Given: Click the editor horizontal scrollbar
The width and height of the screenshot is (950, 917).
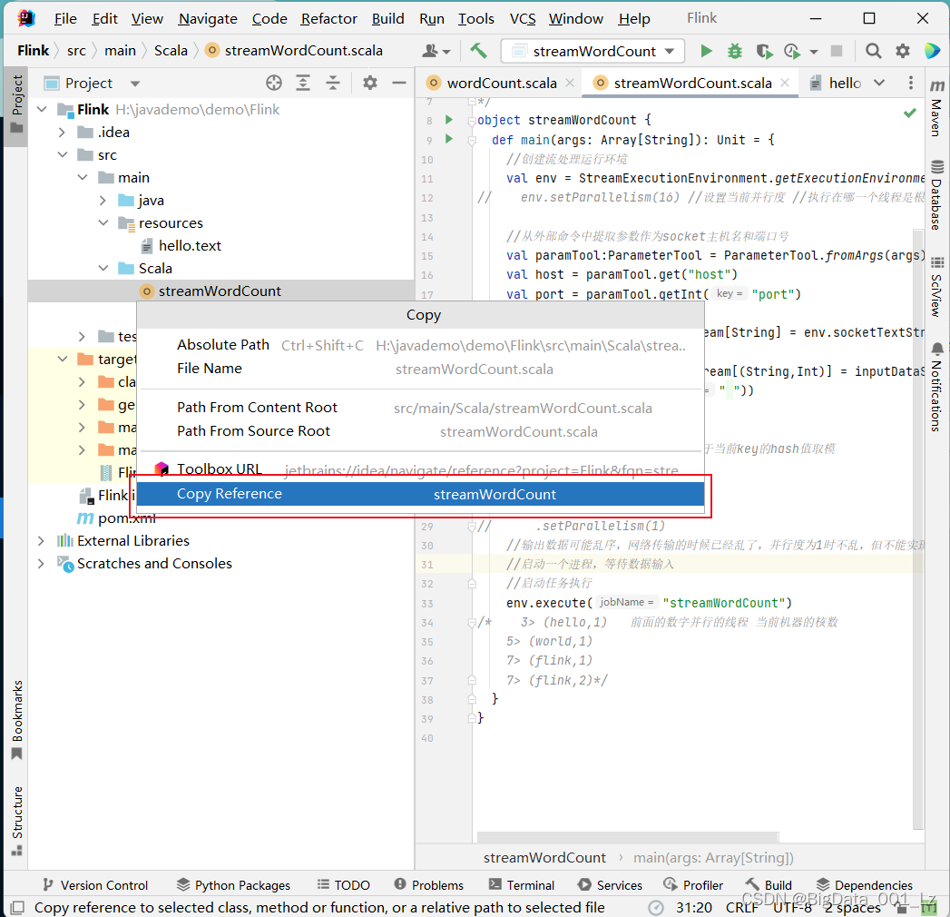Looking at the screenshot, I should click(x=628, y=837).
